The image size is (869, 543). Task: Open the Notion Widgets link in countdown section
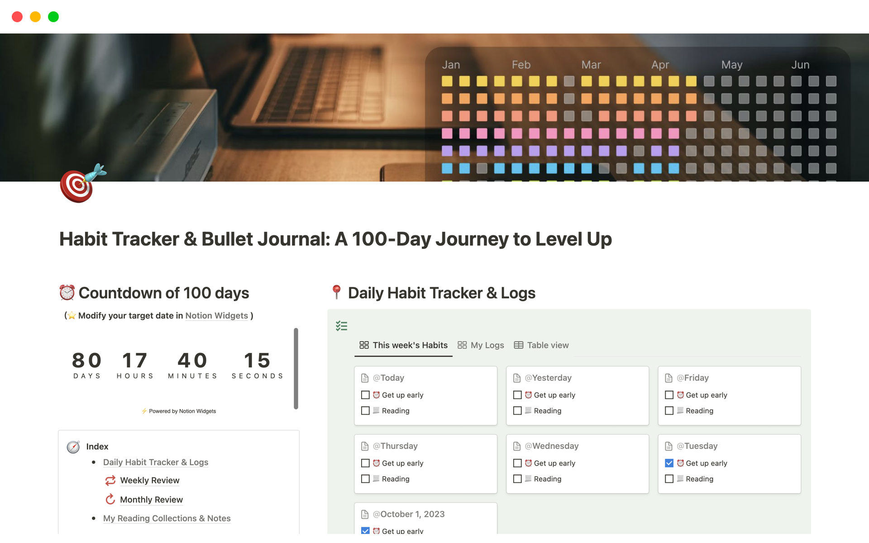coord(216,315)
